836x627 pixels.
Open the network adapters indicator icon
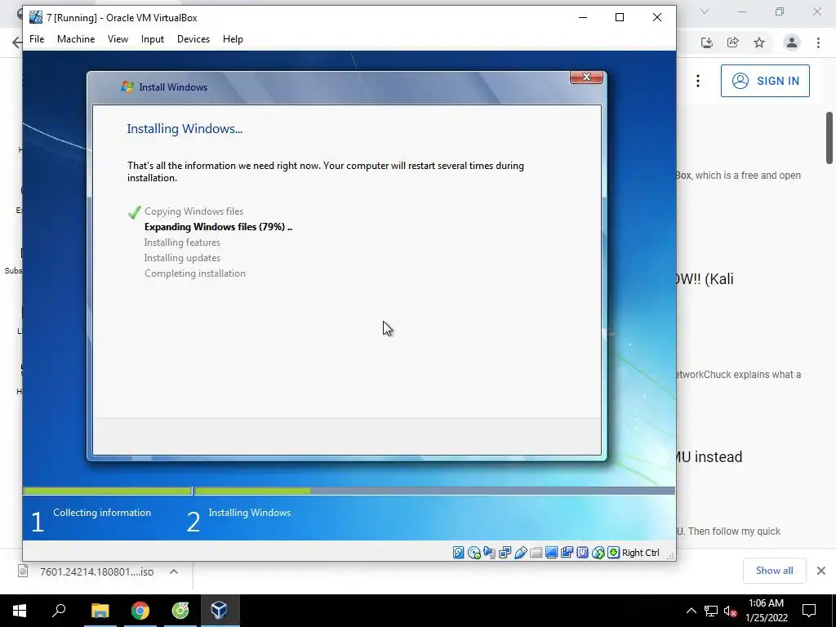505,553
